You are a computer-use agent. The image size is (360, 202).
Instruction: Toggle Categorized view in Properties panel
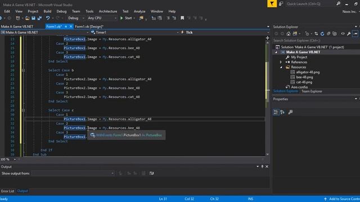pos(276,112)
